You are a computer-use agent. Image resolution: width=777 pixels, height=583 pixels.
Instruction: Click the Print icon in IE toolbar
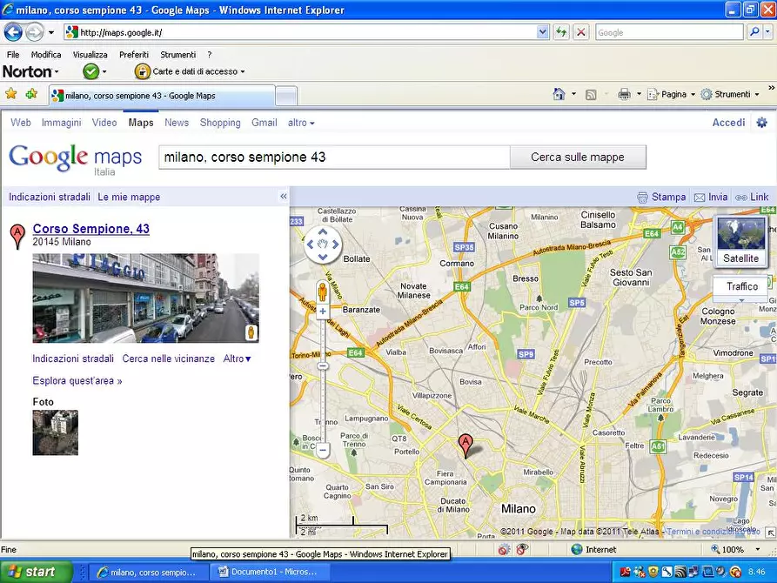click(624, 94)
